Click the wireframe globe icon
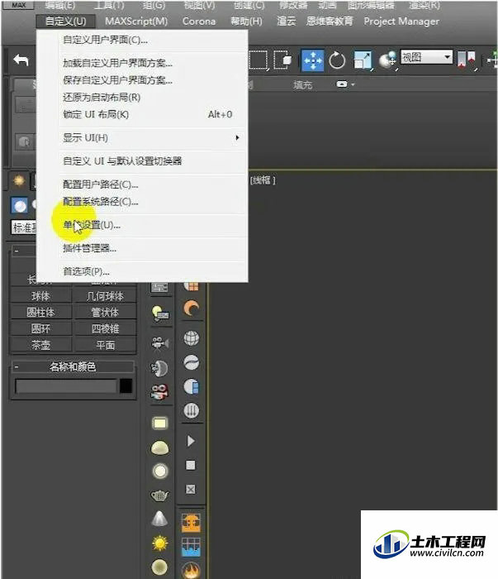498x579 pixels. click(x=192, y=337)
